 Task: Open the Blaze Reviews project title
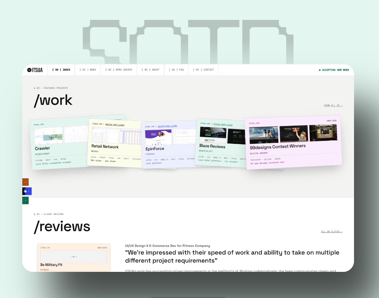[x=212, y=146]
